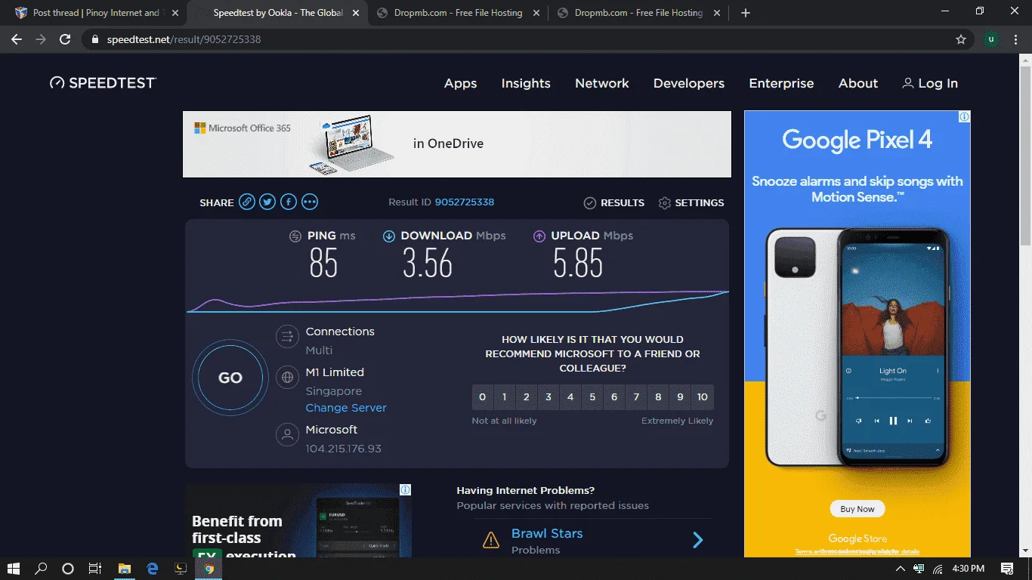
Task: Rate recommendation as 6
Action: pyautogui.click(x=614, y=397)
